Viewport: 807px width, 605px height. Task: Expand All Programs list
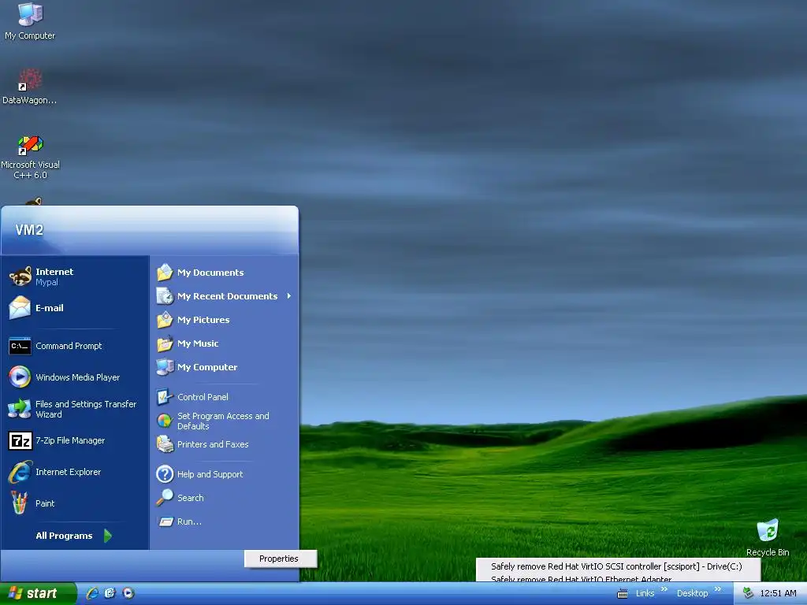pyautogui.click(x=73, y=536)
